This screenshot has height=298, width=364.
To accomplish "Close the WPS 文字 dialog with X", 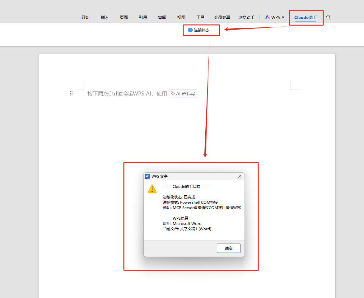I will pyautogui.click(x=240, y=176).
